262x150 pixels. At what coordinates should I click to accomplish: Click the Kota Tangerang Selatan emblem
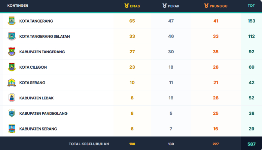click(12, 36)
